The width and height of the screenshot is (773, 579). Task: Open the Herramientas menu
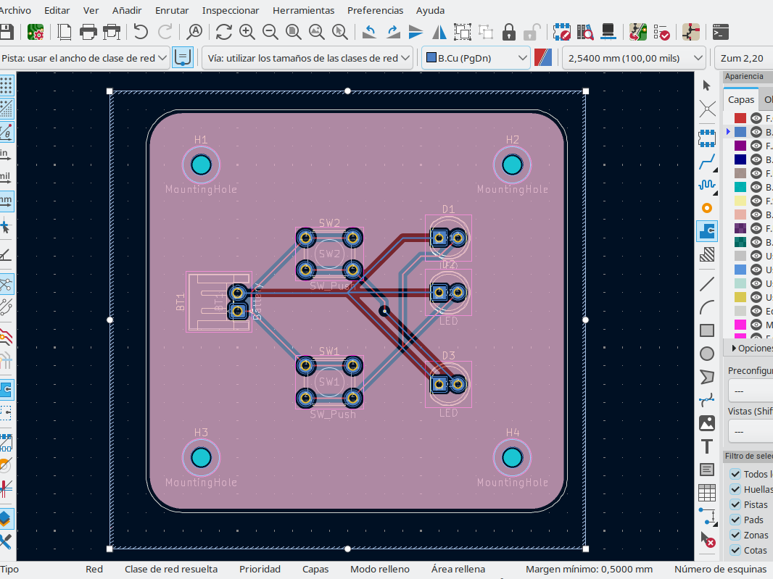303,10
